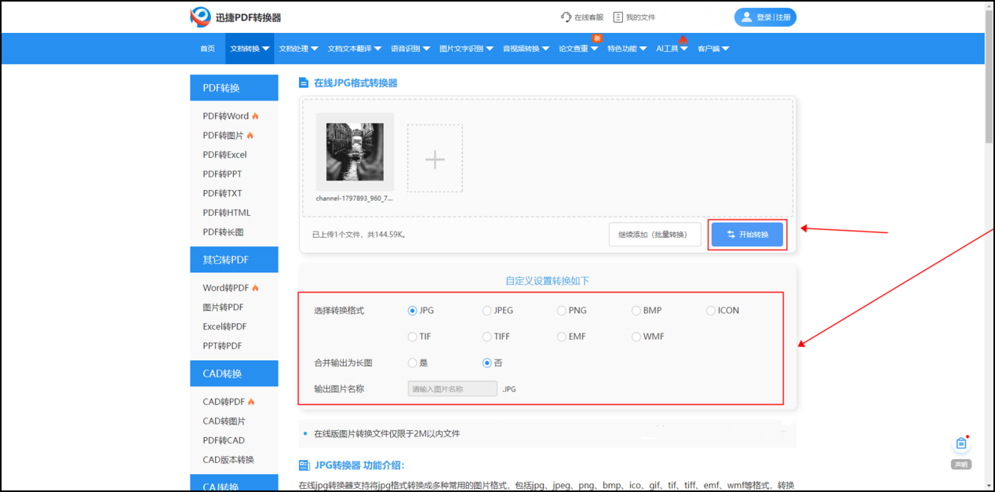Enable 合并输出为长图 by choosing 是
The height and width of the screenshot is (492, 995).
pyautogui.click(x=413, y=363)
